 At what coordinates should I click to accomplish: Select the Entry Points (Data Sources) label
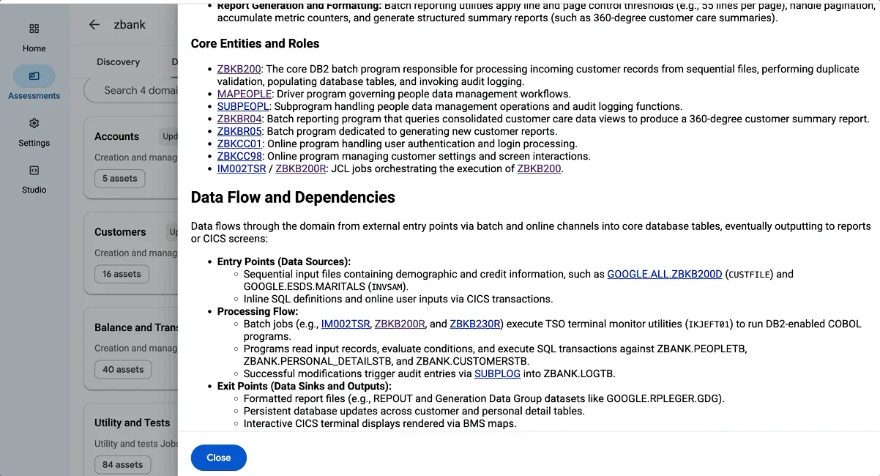tap(284, 261)
